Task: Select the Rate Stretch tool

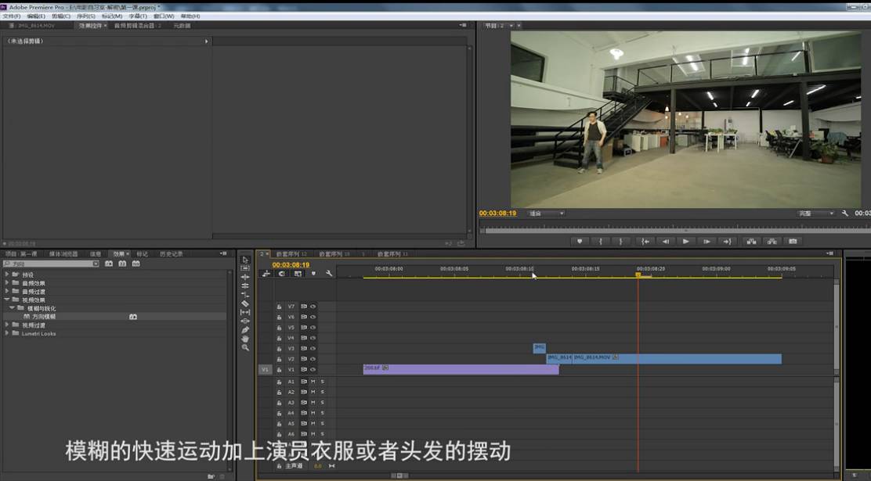Action: click(x=245, y=295)
